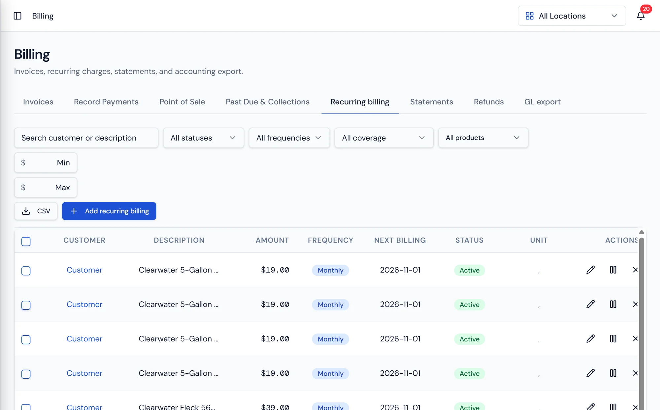Screen dimensions: 660x410
Task: Switch to the Statements tab
Action: click(x=431, y=102)
